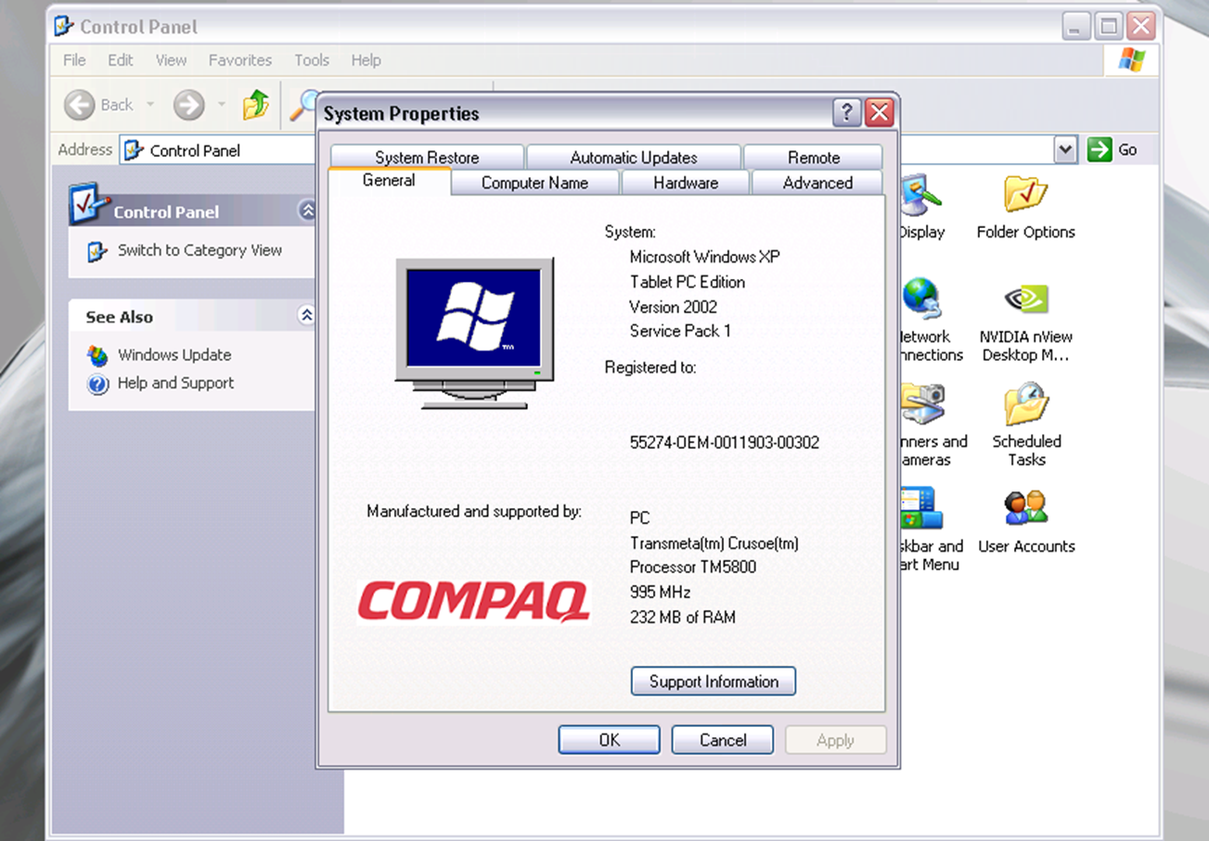Click the Support Information button
The width and height of the screenshot is (1209, 841).
(714, 682)
